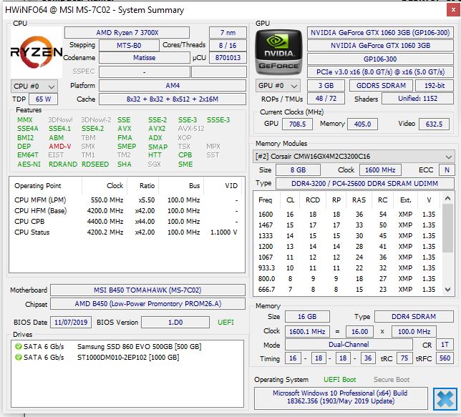Viewport: 461px width, 417px height.
Task: Click the module clock 1600 MHz field
Action: pos(380,170)
